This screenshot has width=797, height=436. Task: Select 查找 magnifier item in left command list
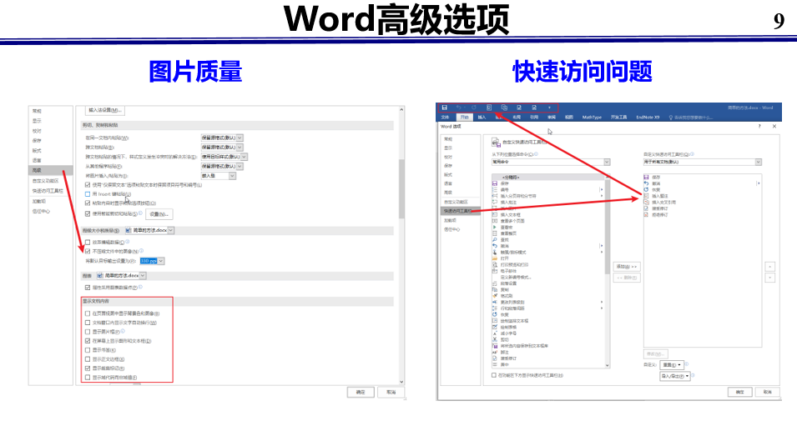(501, 239)
